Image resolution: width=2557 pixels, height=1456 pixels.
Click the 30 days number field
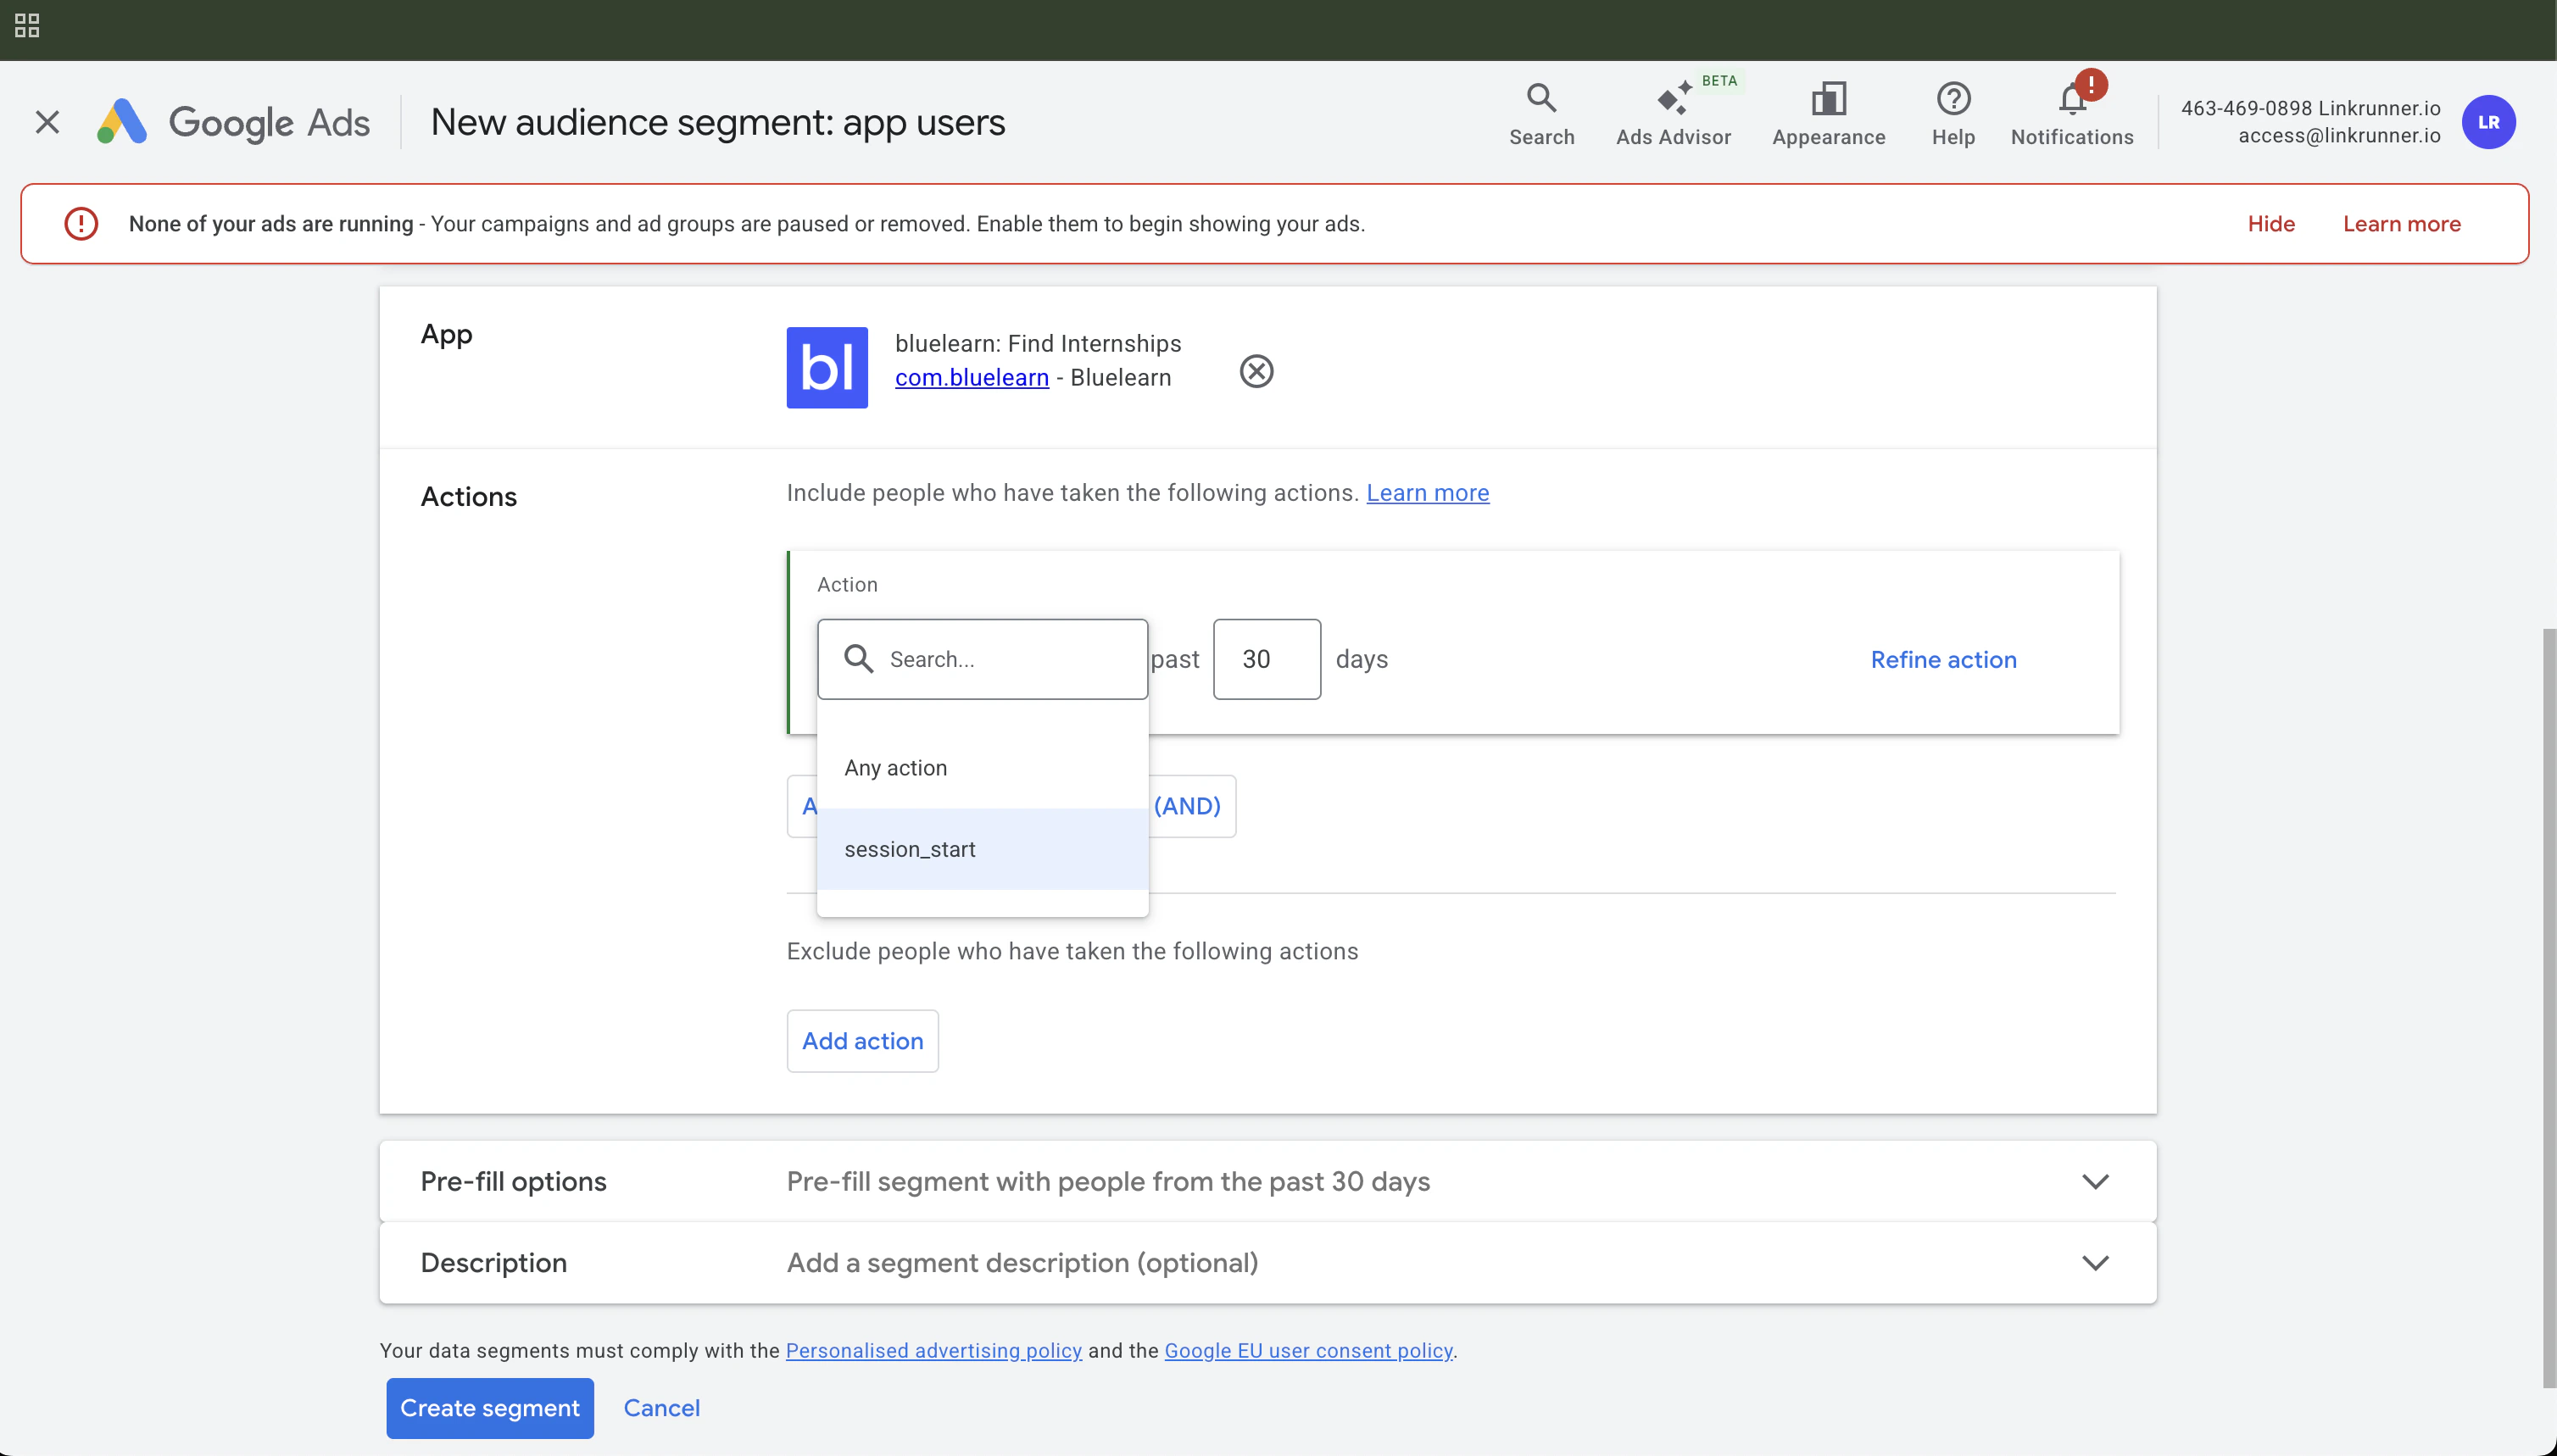(1266, 659)
